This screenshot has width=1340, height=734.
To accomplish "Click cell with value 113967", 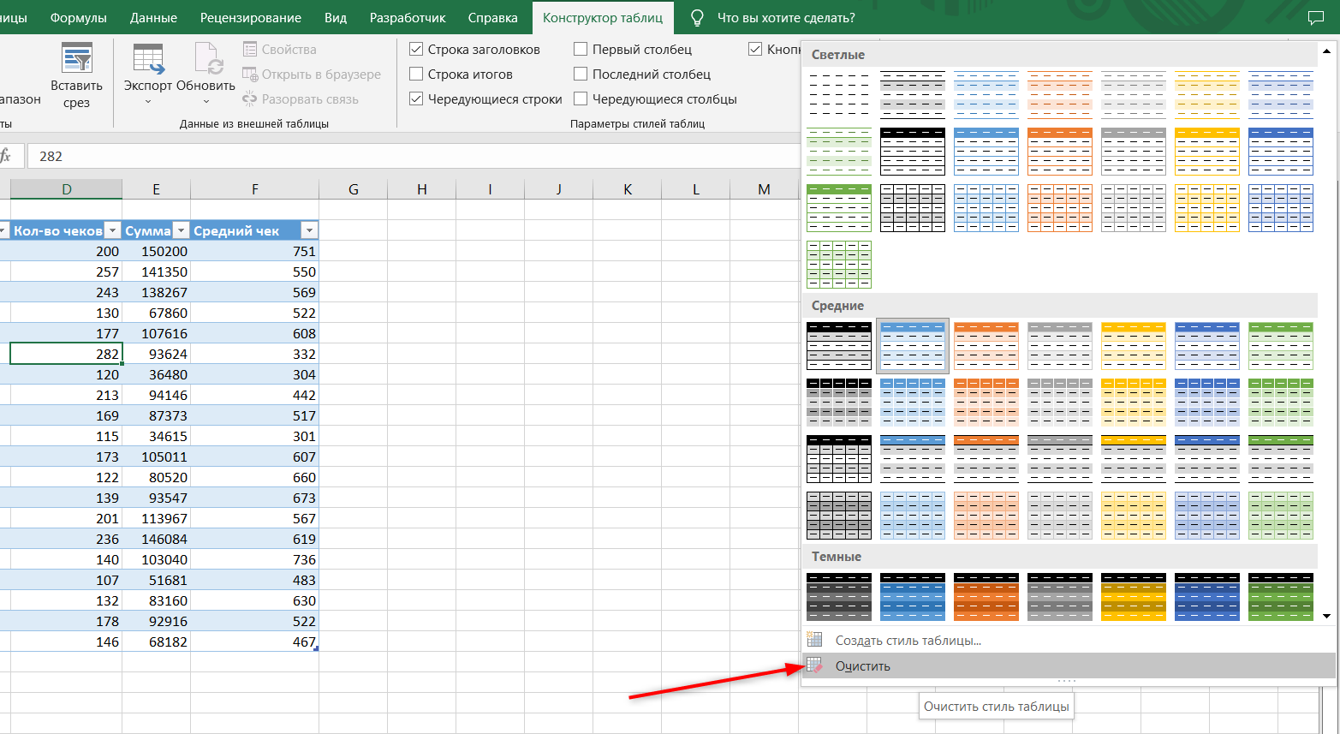I will tap(156, 518).
